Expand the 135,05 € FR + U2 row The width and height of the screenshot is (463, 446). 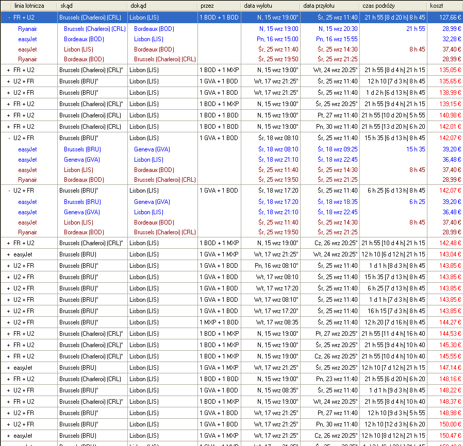9,70
